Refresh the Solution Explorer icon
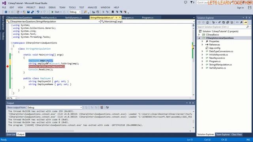 pyautogui.click(x=223, y=22)
